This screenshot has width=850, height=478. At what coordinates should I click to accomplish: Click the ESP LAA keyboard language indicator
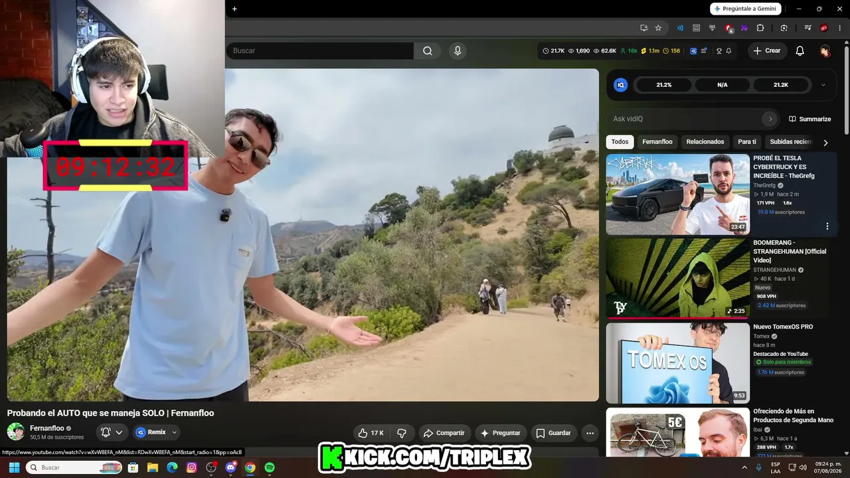coord(776,467)
